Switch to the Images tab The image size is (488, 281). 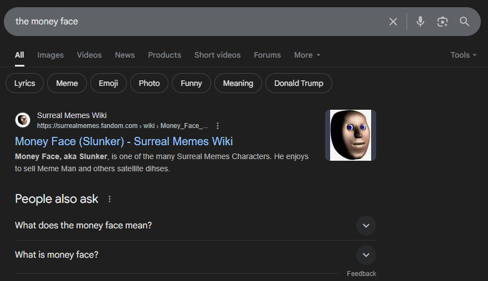[x=50, y=55]
